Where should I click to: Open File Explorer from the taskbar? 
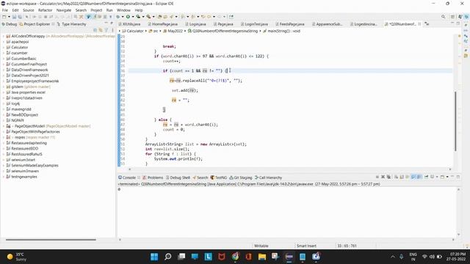tap(262, 257)
